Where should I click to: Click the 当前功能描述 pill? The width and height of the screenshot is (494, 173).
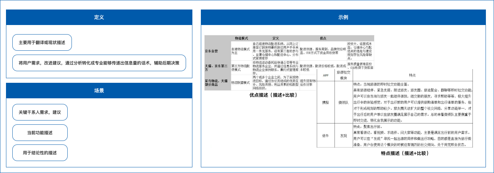point(40,133)
